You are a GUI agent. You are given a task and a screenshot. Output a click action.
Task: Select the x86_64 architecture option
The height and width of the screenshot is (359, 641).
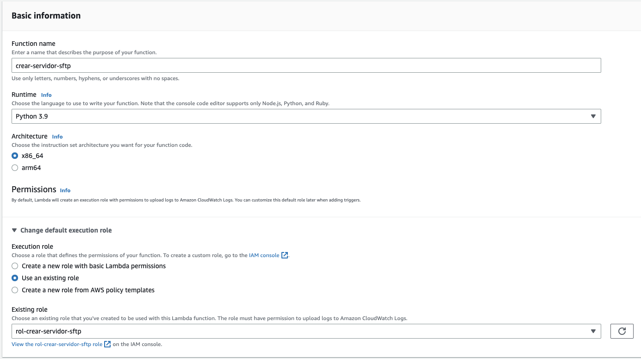pos(15,156)
